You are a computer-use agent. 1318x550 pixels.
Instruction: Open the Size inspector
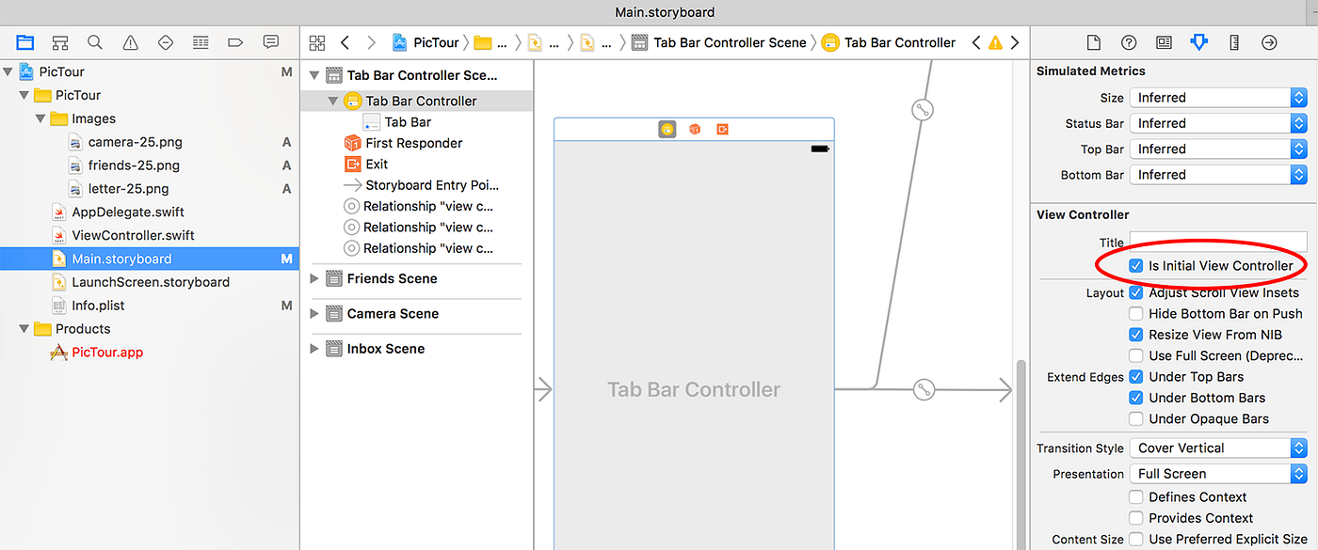(x=1234, y=42)
